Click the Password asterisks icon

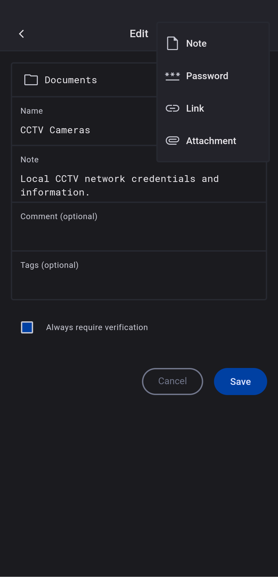pyautogui.click(x=172, y=76)
